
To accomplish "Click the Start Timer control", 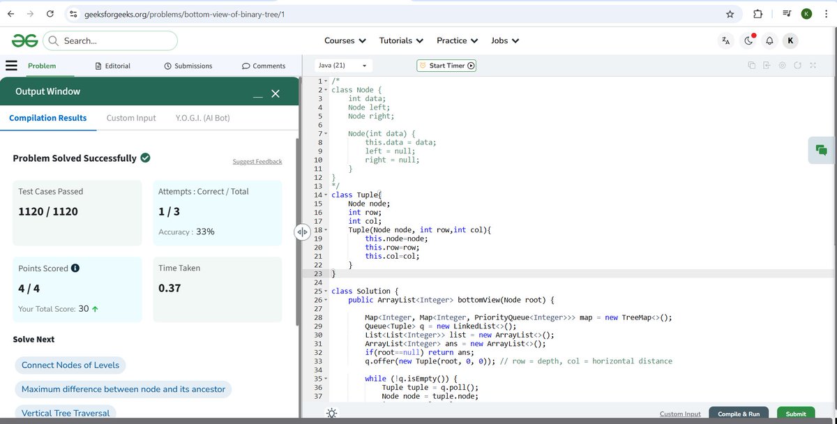I will tap(445, 65).
